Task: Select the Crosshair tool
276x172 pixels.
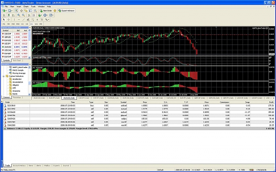Action: coord(8,20)
